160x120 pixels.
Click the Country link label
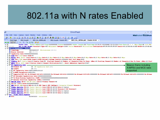click(x=14, y=61)
